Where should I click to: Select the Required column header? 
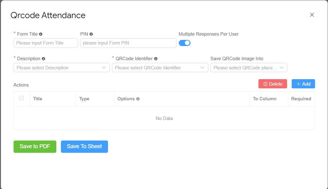click(x=301, y=98)
